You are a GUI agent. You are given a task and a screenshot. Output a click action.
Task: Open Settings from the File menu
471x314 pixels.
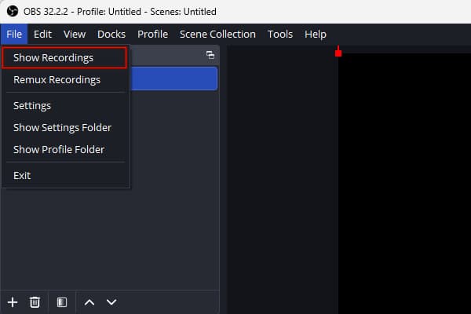click(66, 106)
